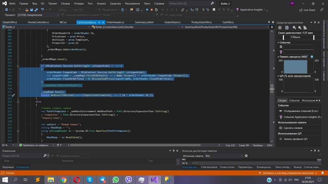Toggle CPU profile recording radio button
The width and height of the screenshot is (328, 184).
[x=281, y=139]
